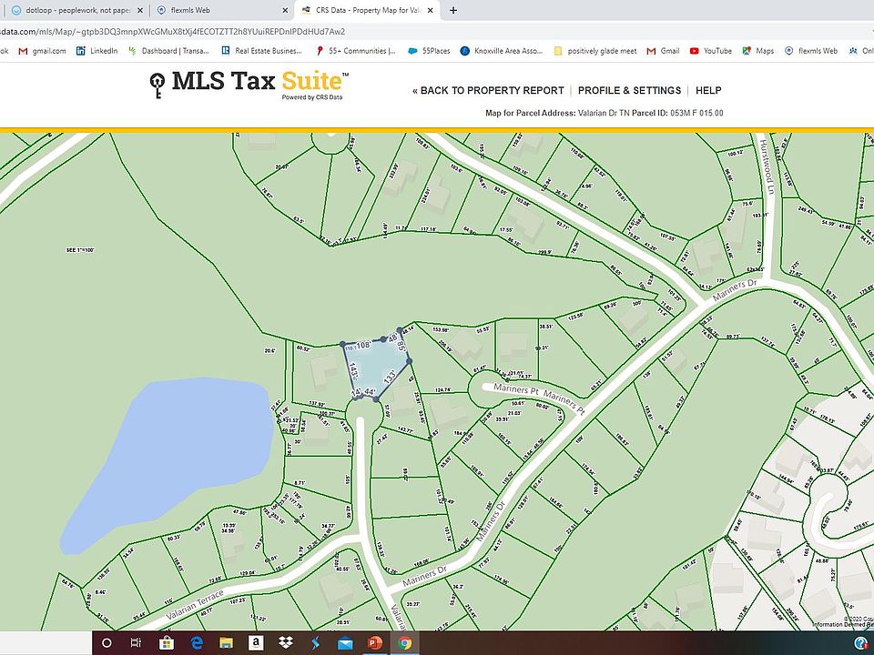
Task: Open the LinkedIn bookmark
Action: pos(97,51)
